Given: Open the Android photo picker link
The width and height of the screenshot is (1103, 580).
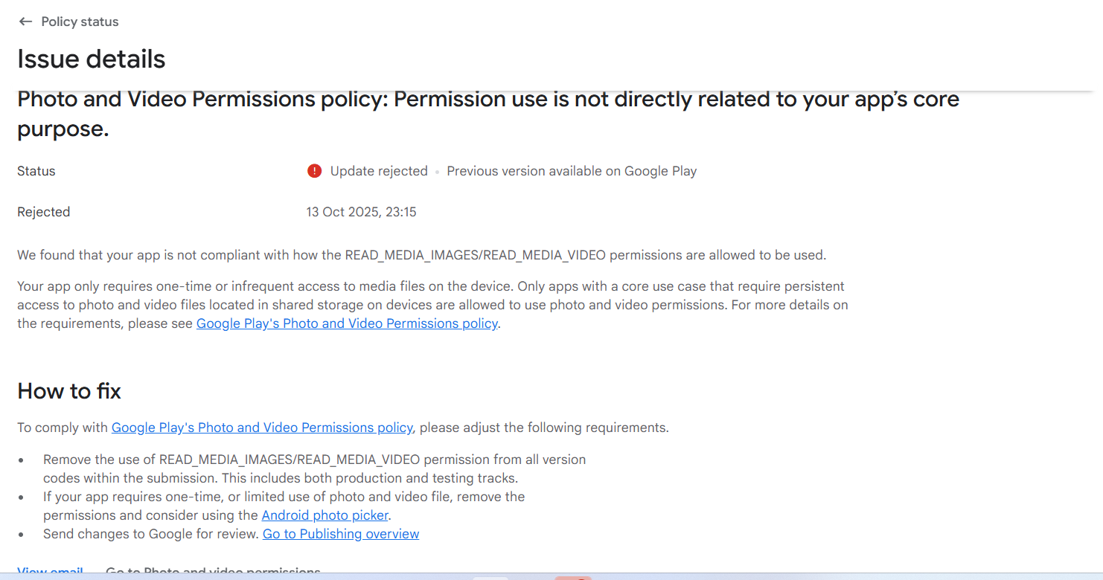Looking at the screenshot, I should pos(325,515).
